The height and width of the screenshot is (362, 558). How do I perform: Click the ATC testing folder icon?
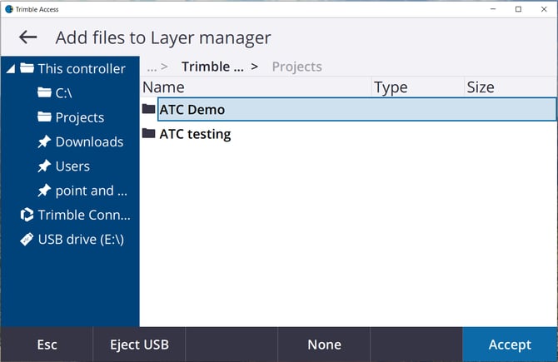[149, 134]
